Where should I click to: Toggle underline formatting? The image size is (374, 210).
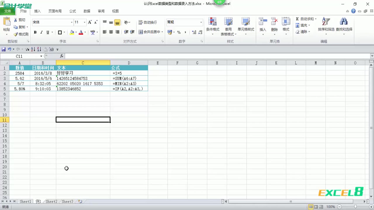tap(47, 32)
